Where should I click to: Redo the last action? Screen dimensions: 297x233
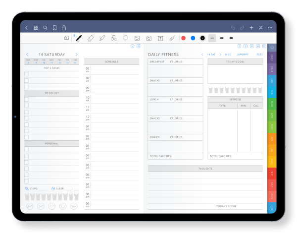(242, 28)
